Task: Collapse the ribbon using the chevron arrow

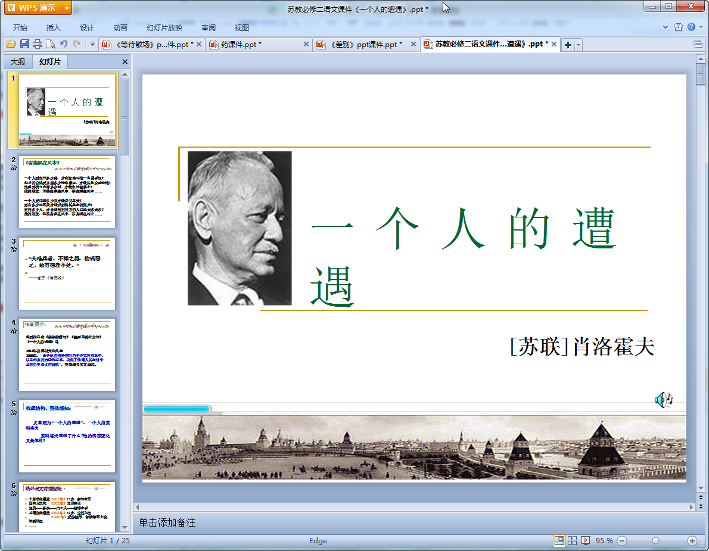Action: coord(665,27)
